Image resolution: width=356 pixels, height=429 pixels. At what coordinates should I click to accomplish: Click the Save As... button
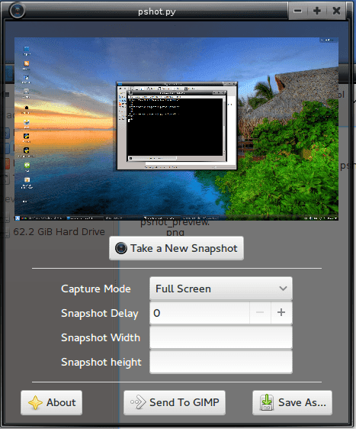tap(292, 402)
